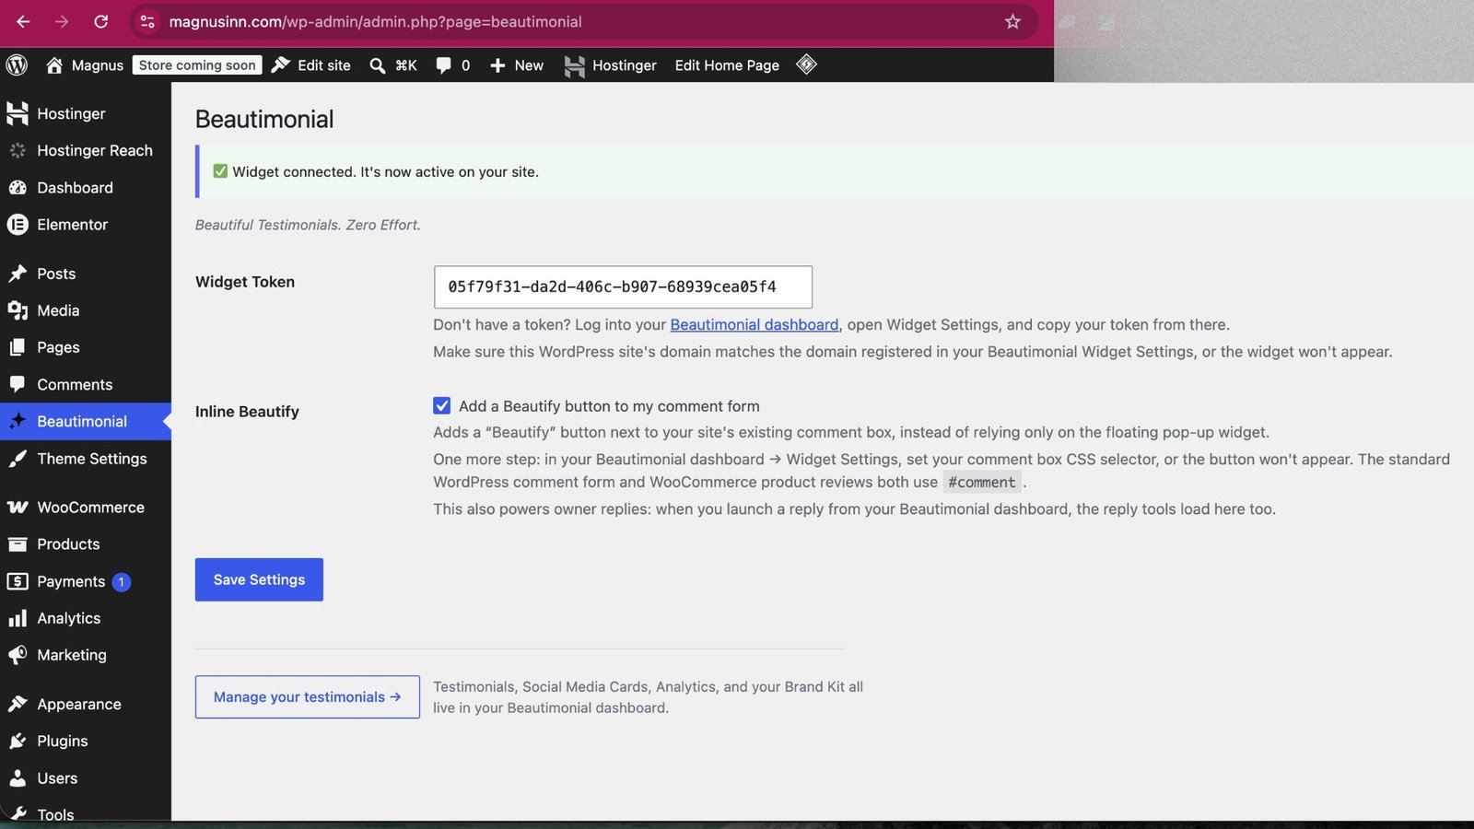Open Elementor menu item
This screenshot has height=829, width=1474.
[86, 224]
